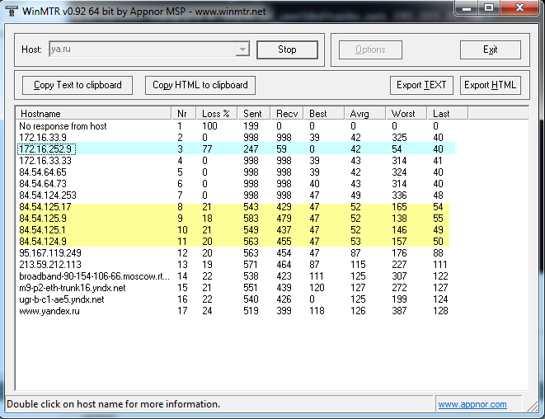Click the Worst column header
545x419 pixels.
coord(408,113)
